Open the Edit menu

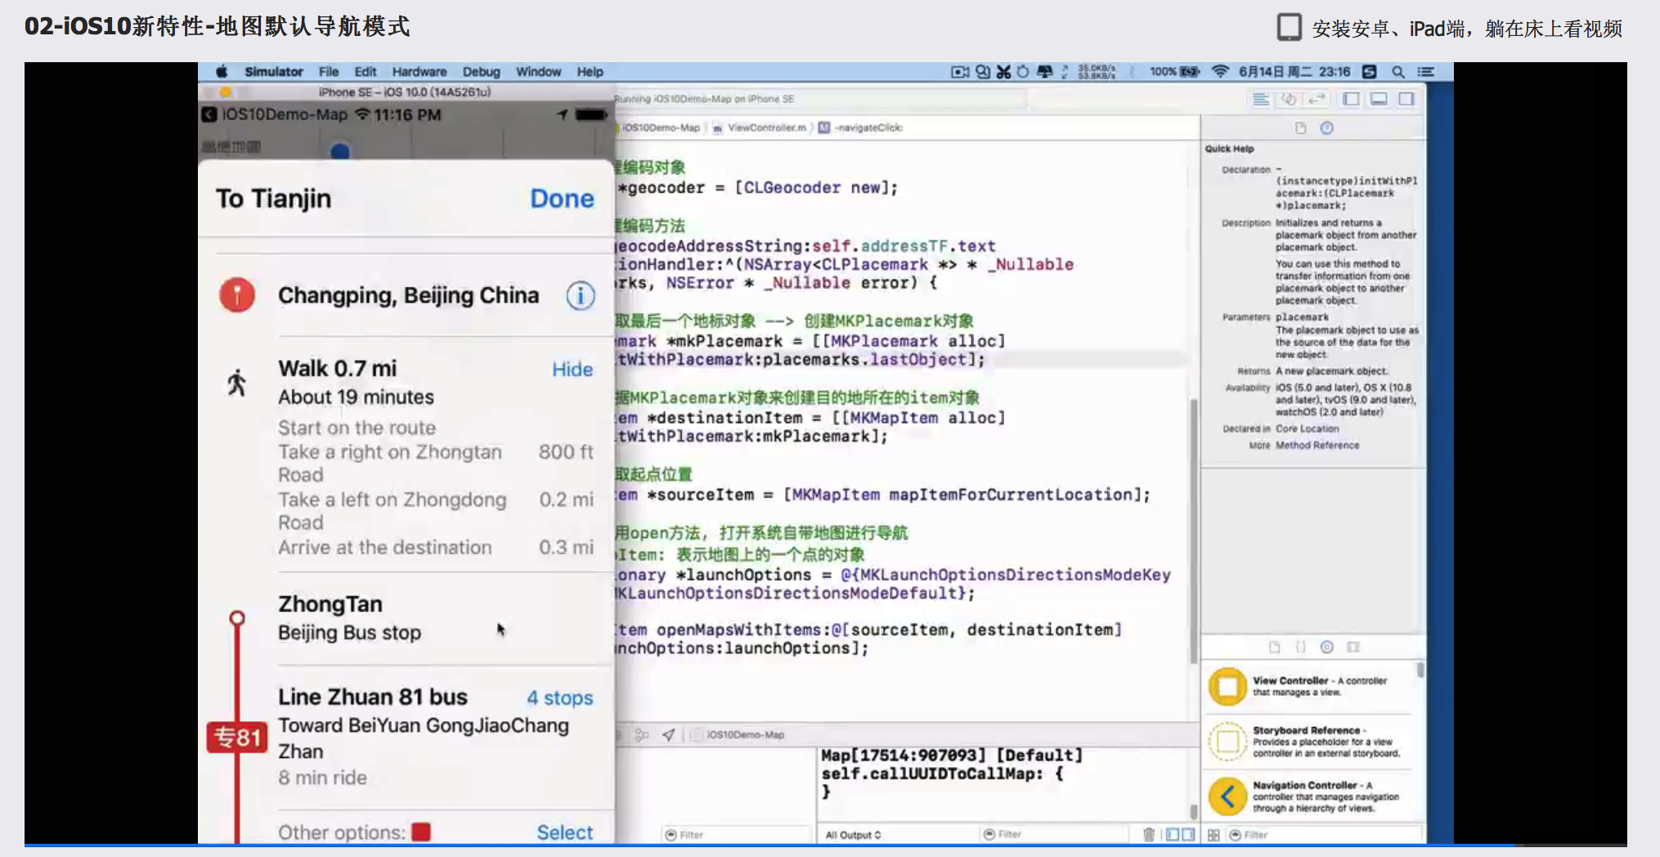[366, 72]
